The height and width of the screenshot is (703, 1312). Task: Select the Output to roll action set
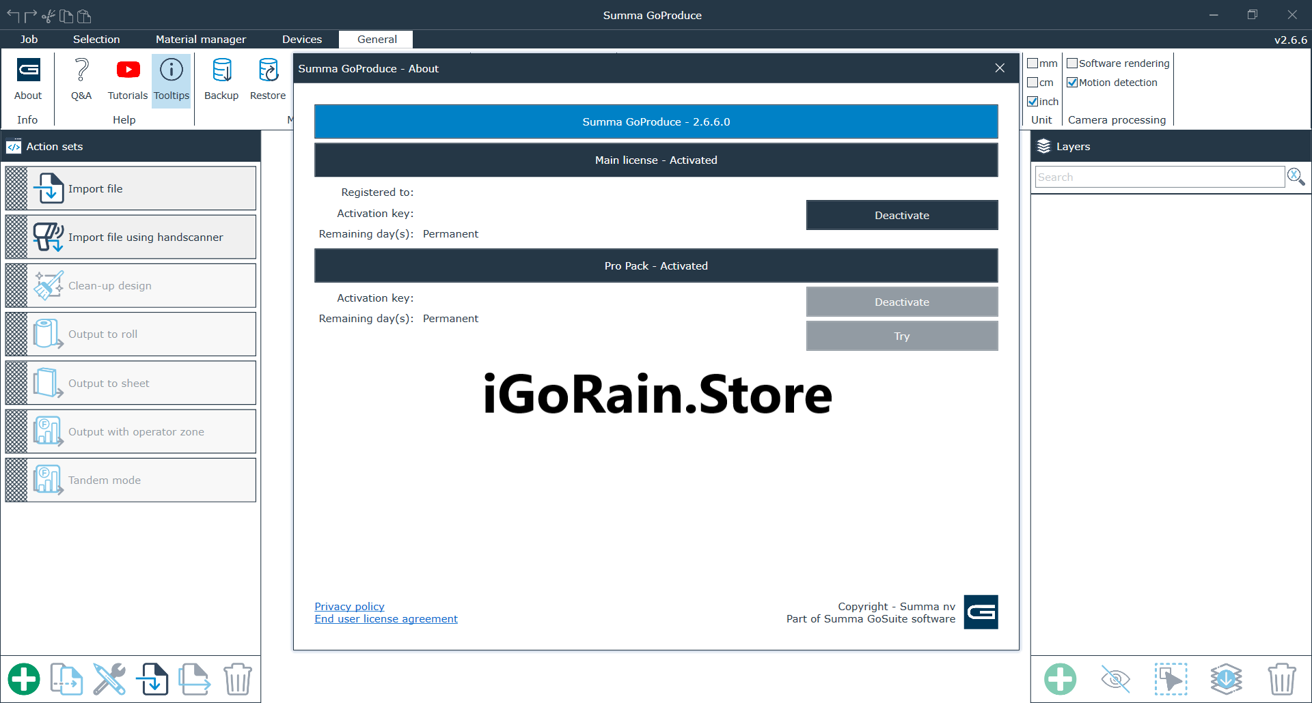pos(130,334)
